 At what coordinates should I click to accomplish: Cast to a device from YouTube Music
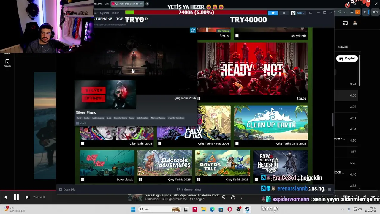[x=345, y=23]
